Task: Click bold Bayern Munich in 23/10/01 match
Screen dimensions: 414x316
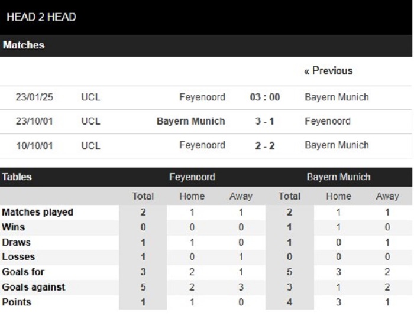Action: [x=191, y=121]
